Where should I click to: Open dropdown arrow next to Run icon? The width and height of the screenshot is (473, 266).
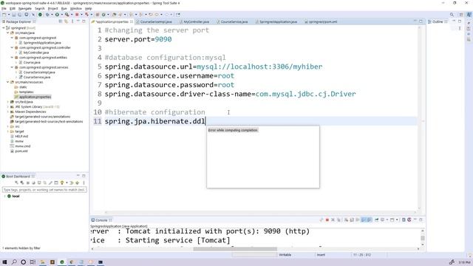61,15
